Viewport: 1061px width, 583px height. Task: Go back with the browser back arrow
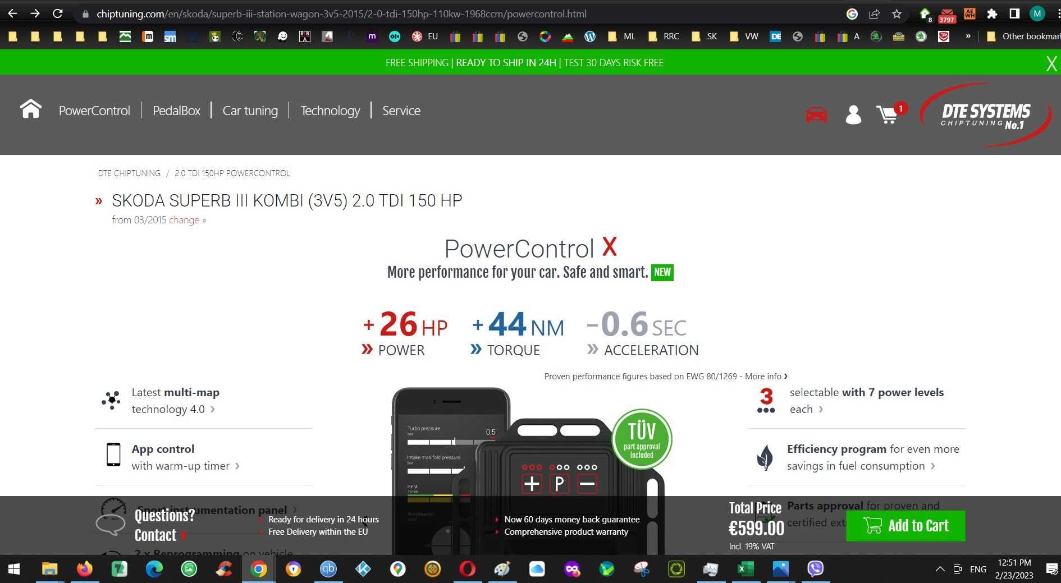click(12, 13)
